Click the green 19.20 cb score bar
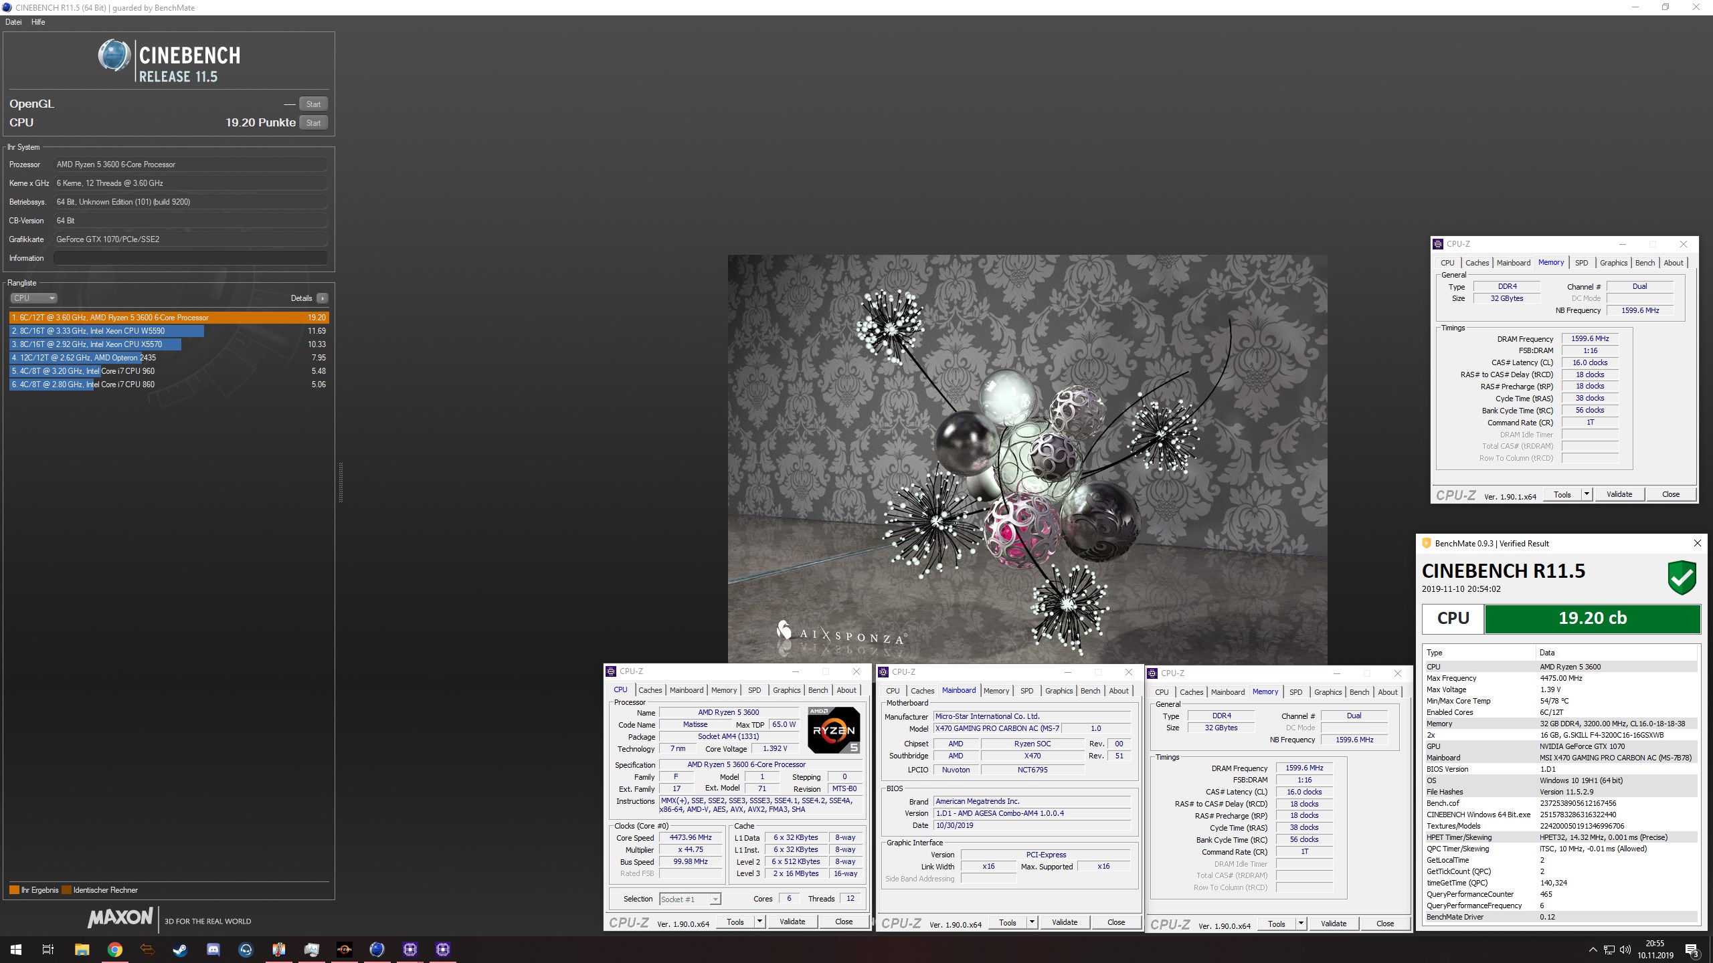This screenshot has height=963, width=1713. tap(1593, 619)
